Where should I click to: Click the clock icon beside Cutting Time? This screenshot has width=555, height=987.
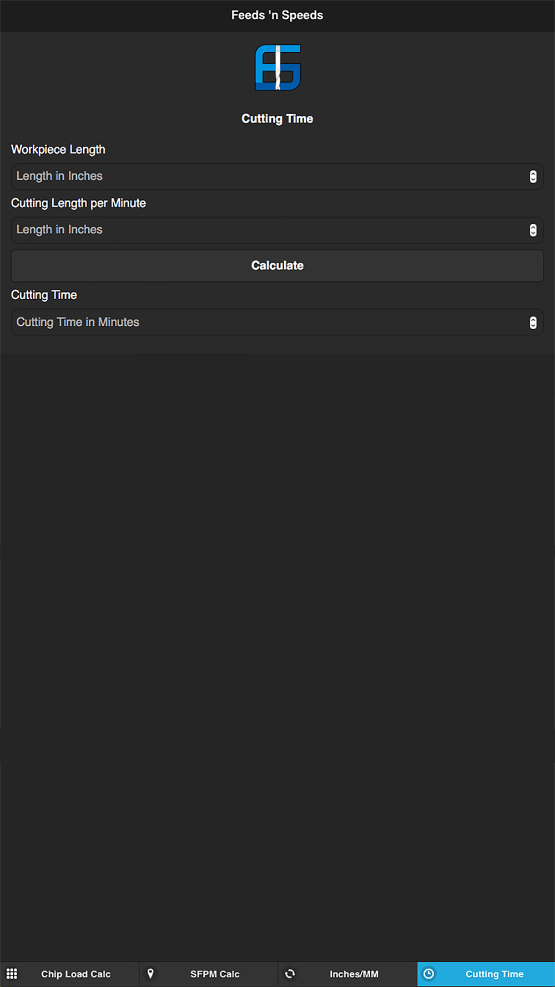428,974
